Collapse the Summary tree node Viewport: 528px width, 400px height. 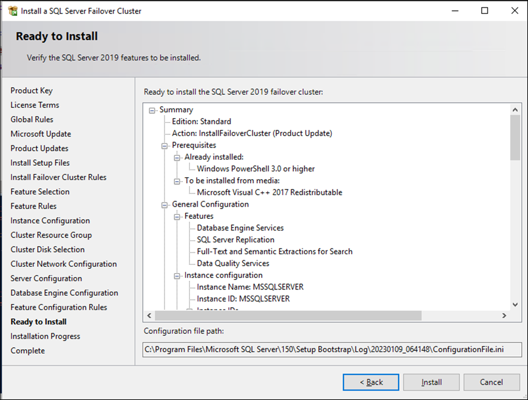click(x=152, y=110)
